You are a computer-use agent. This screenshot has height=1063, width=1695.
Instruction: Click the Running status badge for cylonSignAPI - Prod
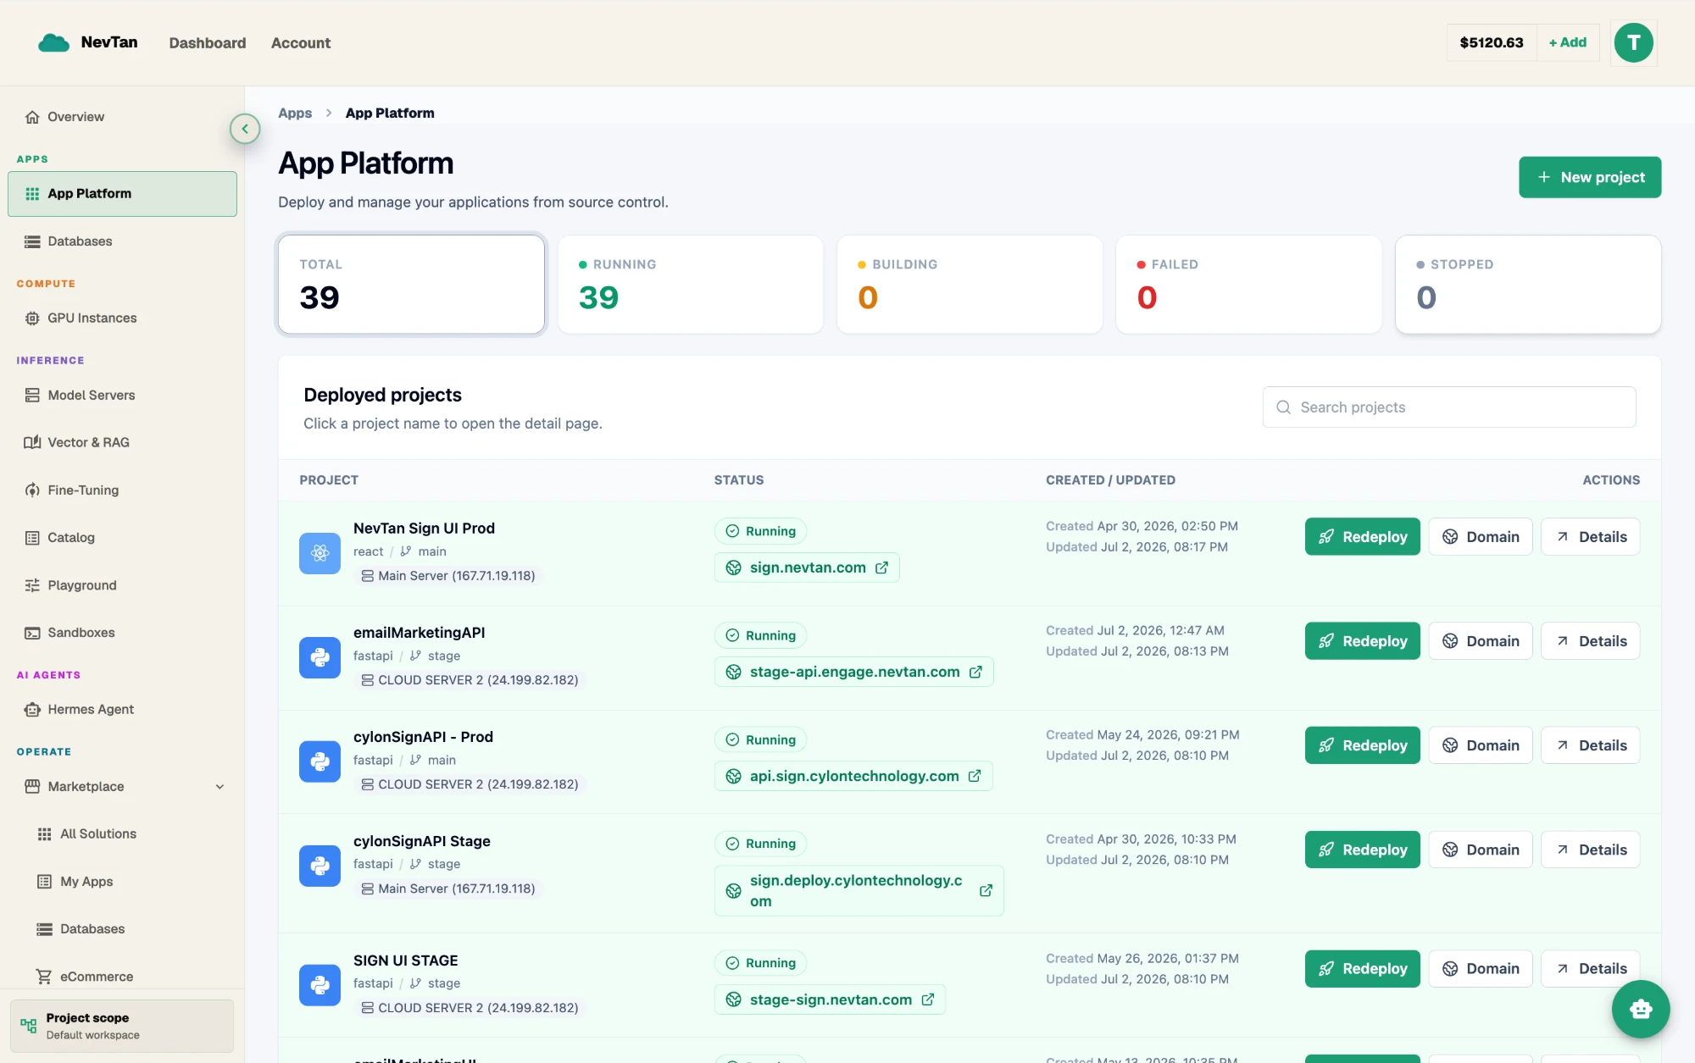tap(760, 740)
